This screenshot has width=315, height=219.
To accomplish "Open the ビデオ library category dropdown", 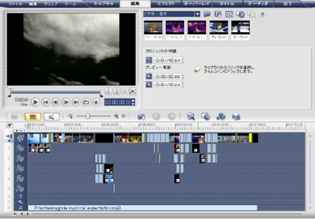I will [x=197, y=14].
